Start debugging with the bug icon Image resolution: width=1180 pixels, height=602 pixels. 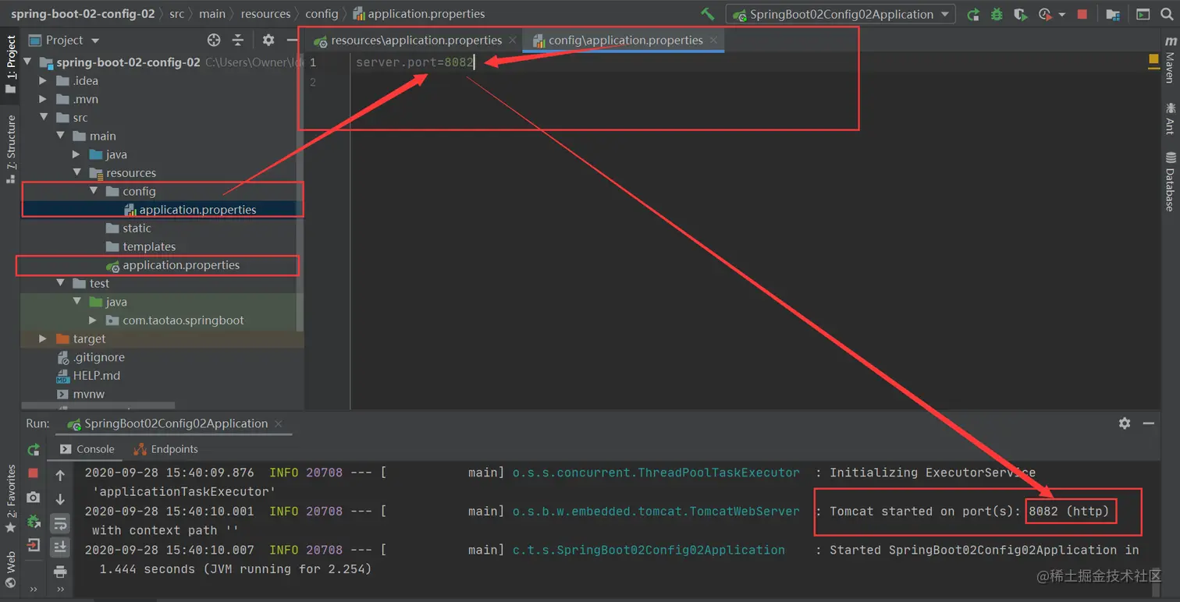[997, 14]
